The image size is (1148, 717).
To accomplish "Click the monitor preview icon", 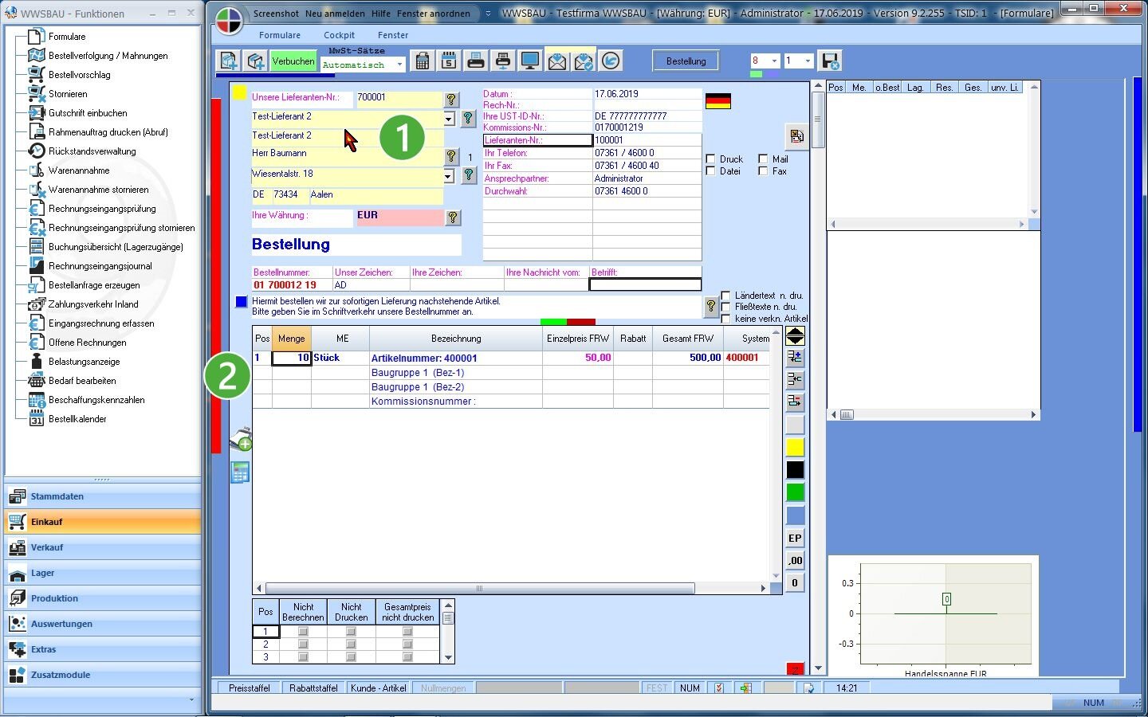I will 529,61.
